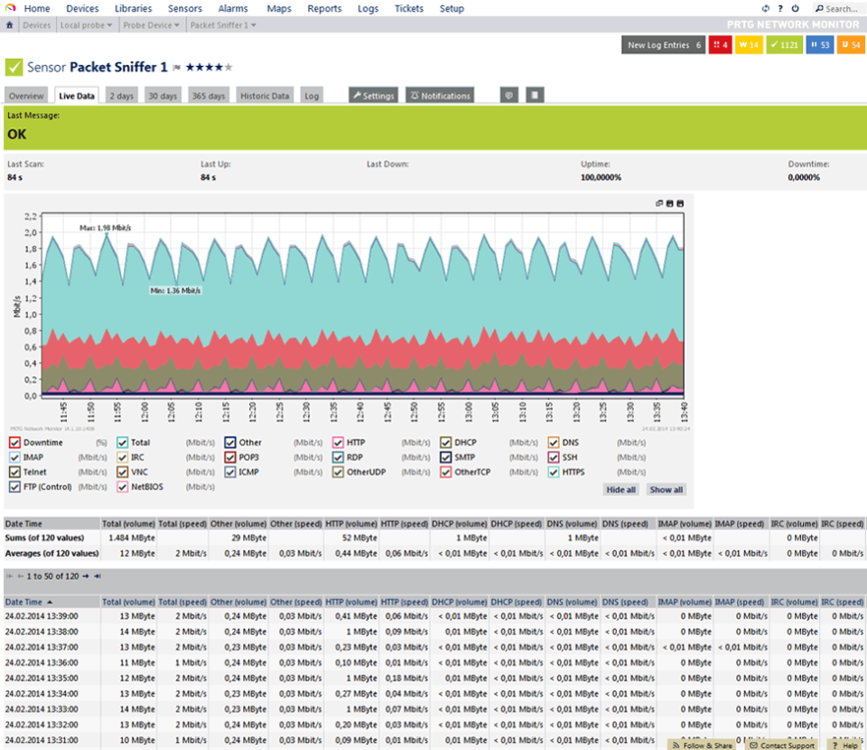This screenshot has width=867, height=750.
Task: Open the Sensors menu
Action: tap(184, 8)
